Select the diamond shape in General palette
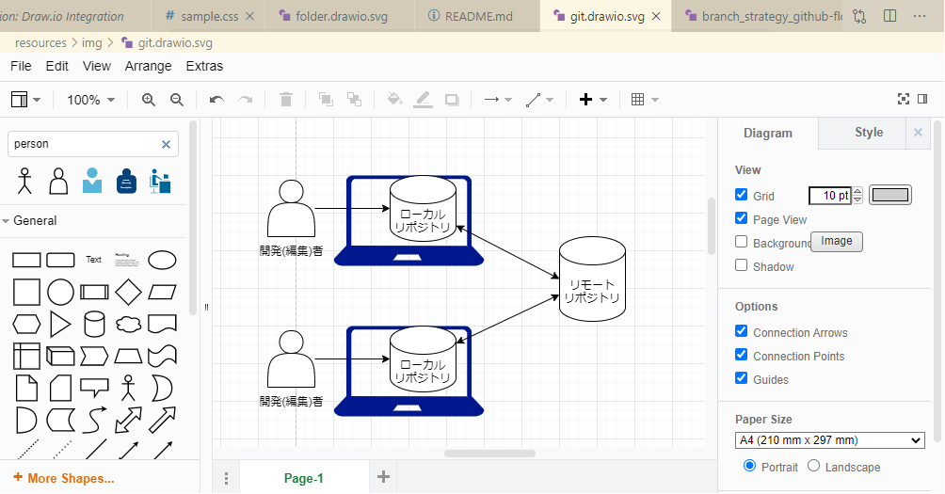Screen dimensions: 945x494 pos(128,293)
